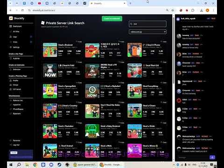This screenshot has width=224, height=168.
Task: Reload the page with browser refresh icon
Action: tap(22, 10)
